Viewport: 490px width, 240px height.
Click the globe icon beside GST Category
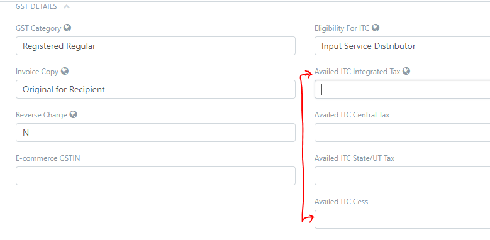click(x=67, y=28)
